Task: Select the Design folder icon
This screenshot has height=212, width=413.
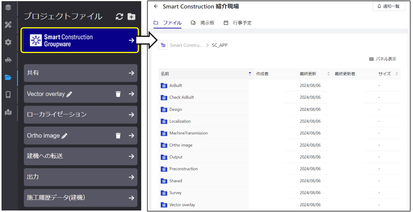Action: (x=164, y=109)
